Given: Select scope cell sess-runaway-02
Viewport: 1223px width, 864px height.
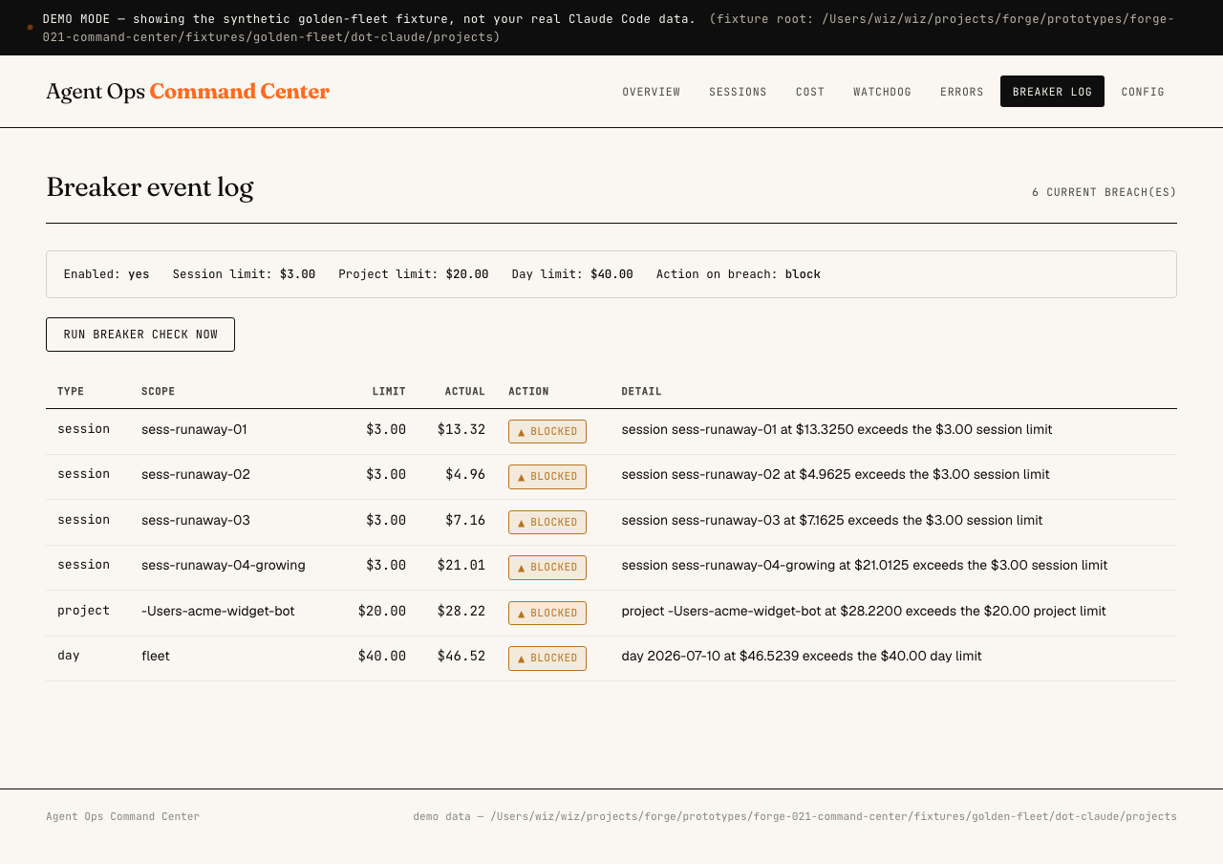Looking at the screenshot, I should coord(196,475).
